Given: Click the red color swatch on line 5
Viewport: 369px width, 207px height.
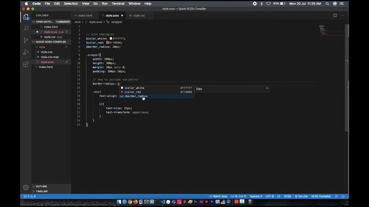Looking at the screenshot, I should [107, 43].
